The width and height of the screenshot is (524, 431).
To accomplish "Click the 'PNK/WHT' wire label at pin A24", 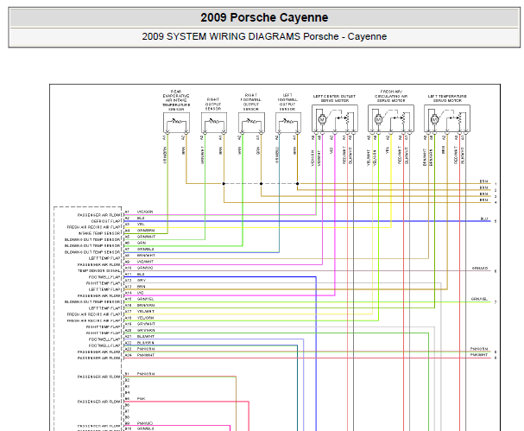I will (146, 355).
